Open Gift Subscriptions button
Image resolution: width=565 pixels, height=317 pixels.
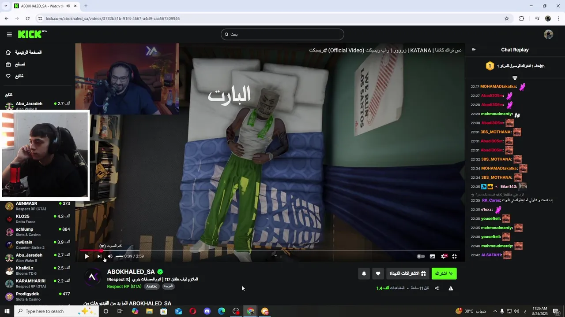point(407,273)
